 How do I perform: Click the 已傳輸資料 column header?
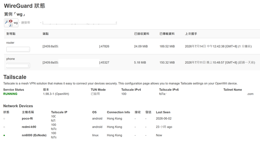pos(167,34)
